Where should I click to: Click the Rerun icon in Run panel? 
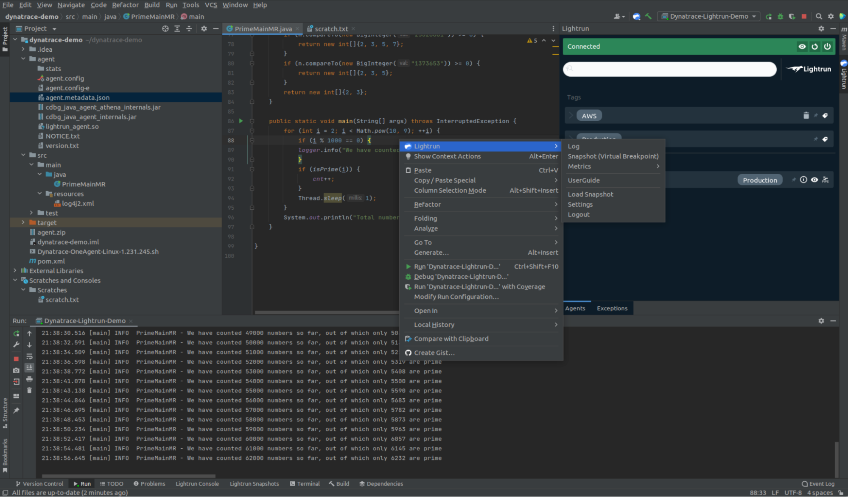[x=16, y=333]
